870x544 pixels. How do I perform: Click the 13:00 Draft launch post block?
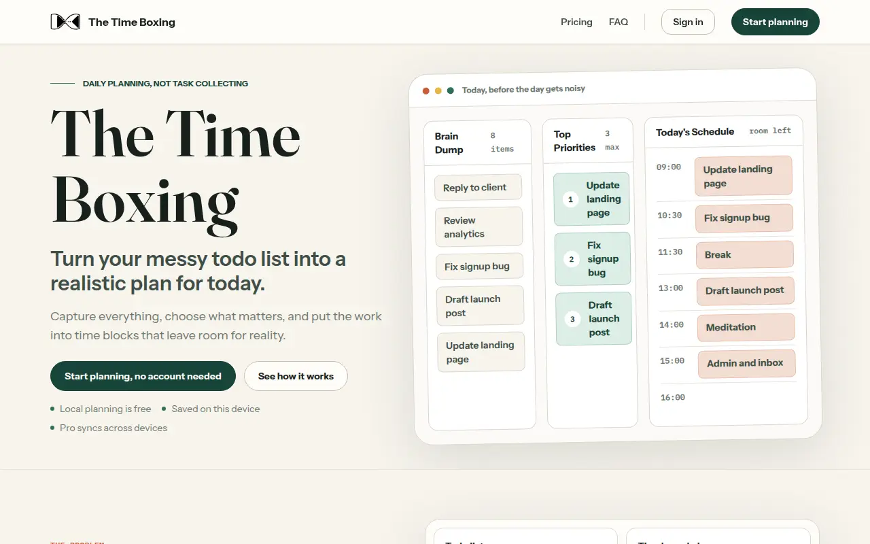[746, 290]
